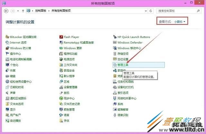Open the 鼠标 mouse icon
This screenshot has height=134, width=206.
61,93
